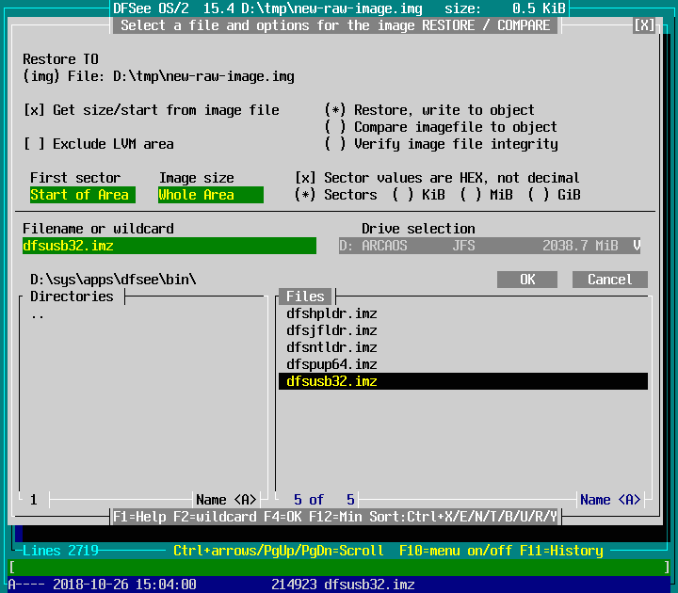Click the First sector 'Start of Area' field

(79, 195)
